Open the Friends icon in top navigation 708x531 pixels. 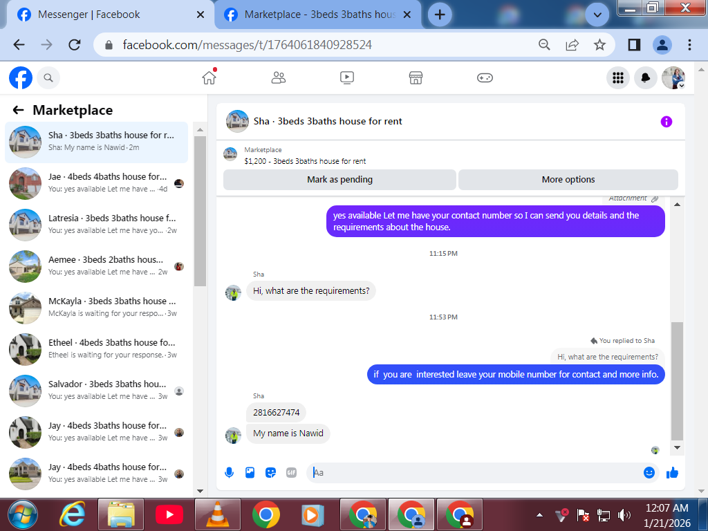pyautogui.click(x=278, y=77)
